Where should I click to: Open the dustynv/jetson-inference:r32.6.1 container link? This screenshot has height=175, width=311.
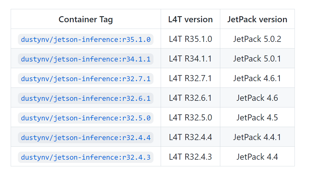[86, 98]
